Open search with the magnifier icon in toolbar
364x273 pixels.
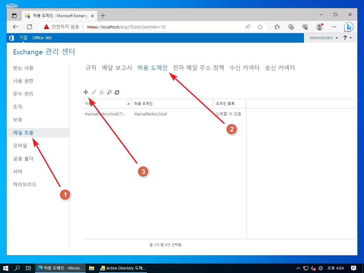pyautogui.click(x=109, y=92)
